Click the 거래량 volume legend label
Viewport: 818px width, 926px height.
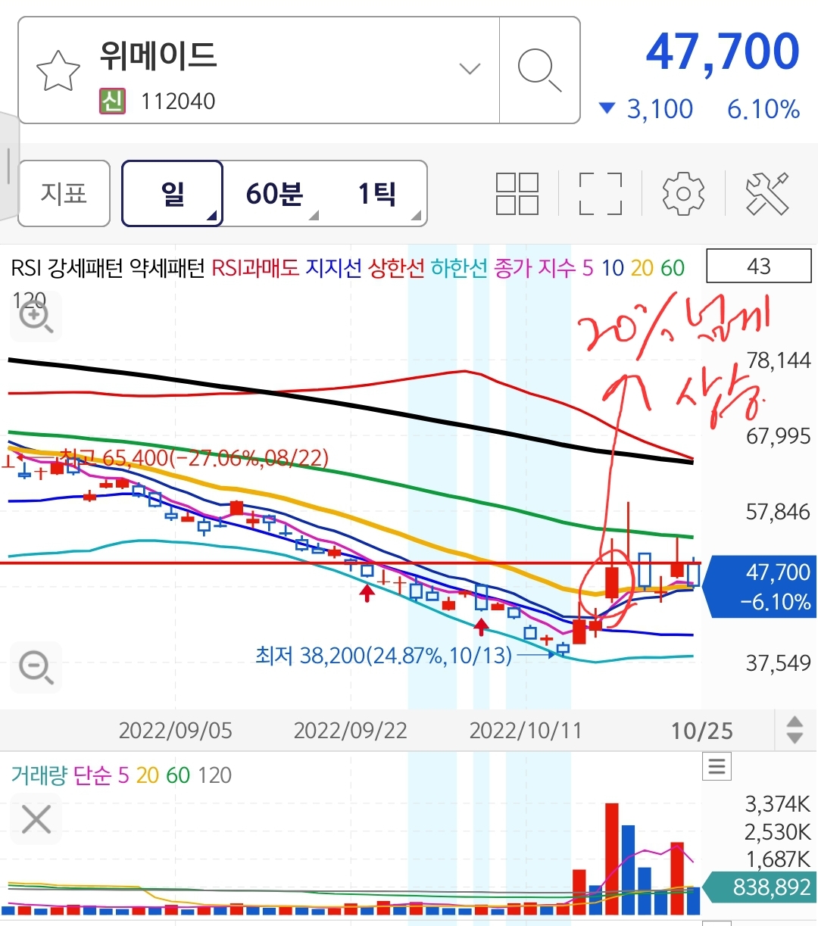[x=39, y=775]
